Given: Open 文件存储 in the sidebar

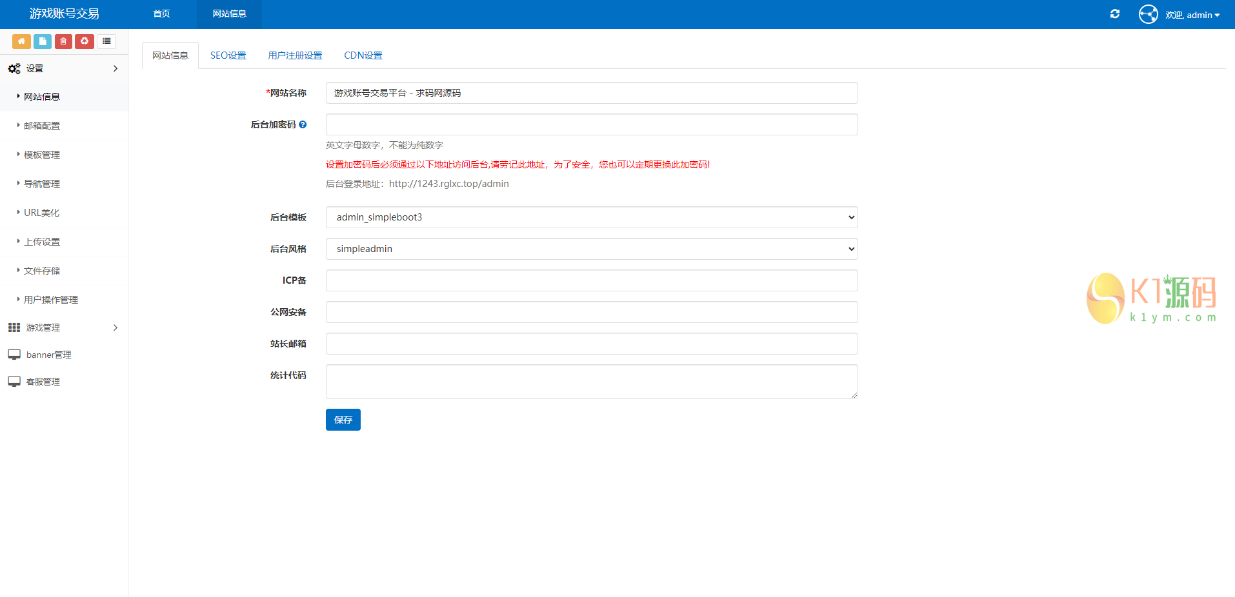Looking at the screenshot, I should coord(42,271).
